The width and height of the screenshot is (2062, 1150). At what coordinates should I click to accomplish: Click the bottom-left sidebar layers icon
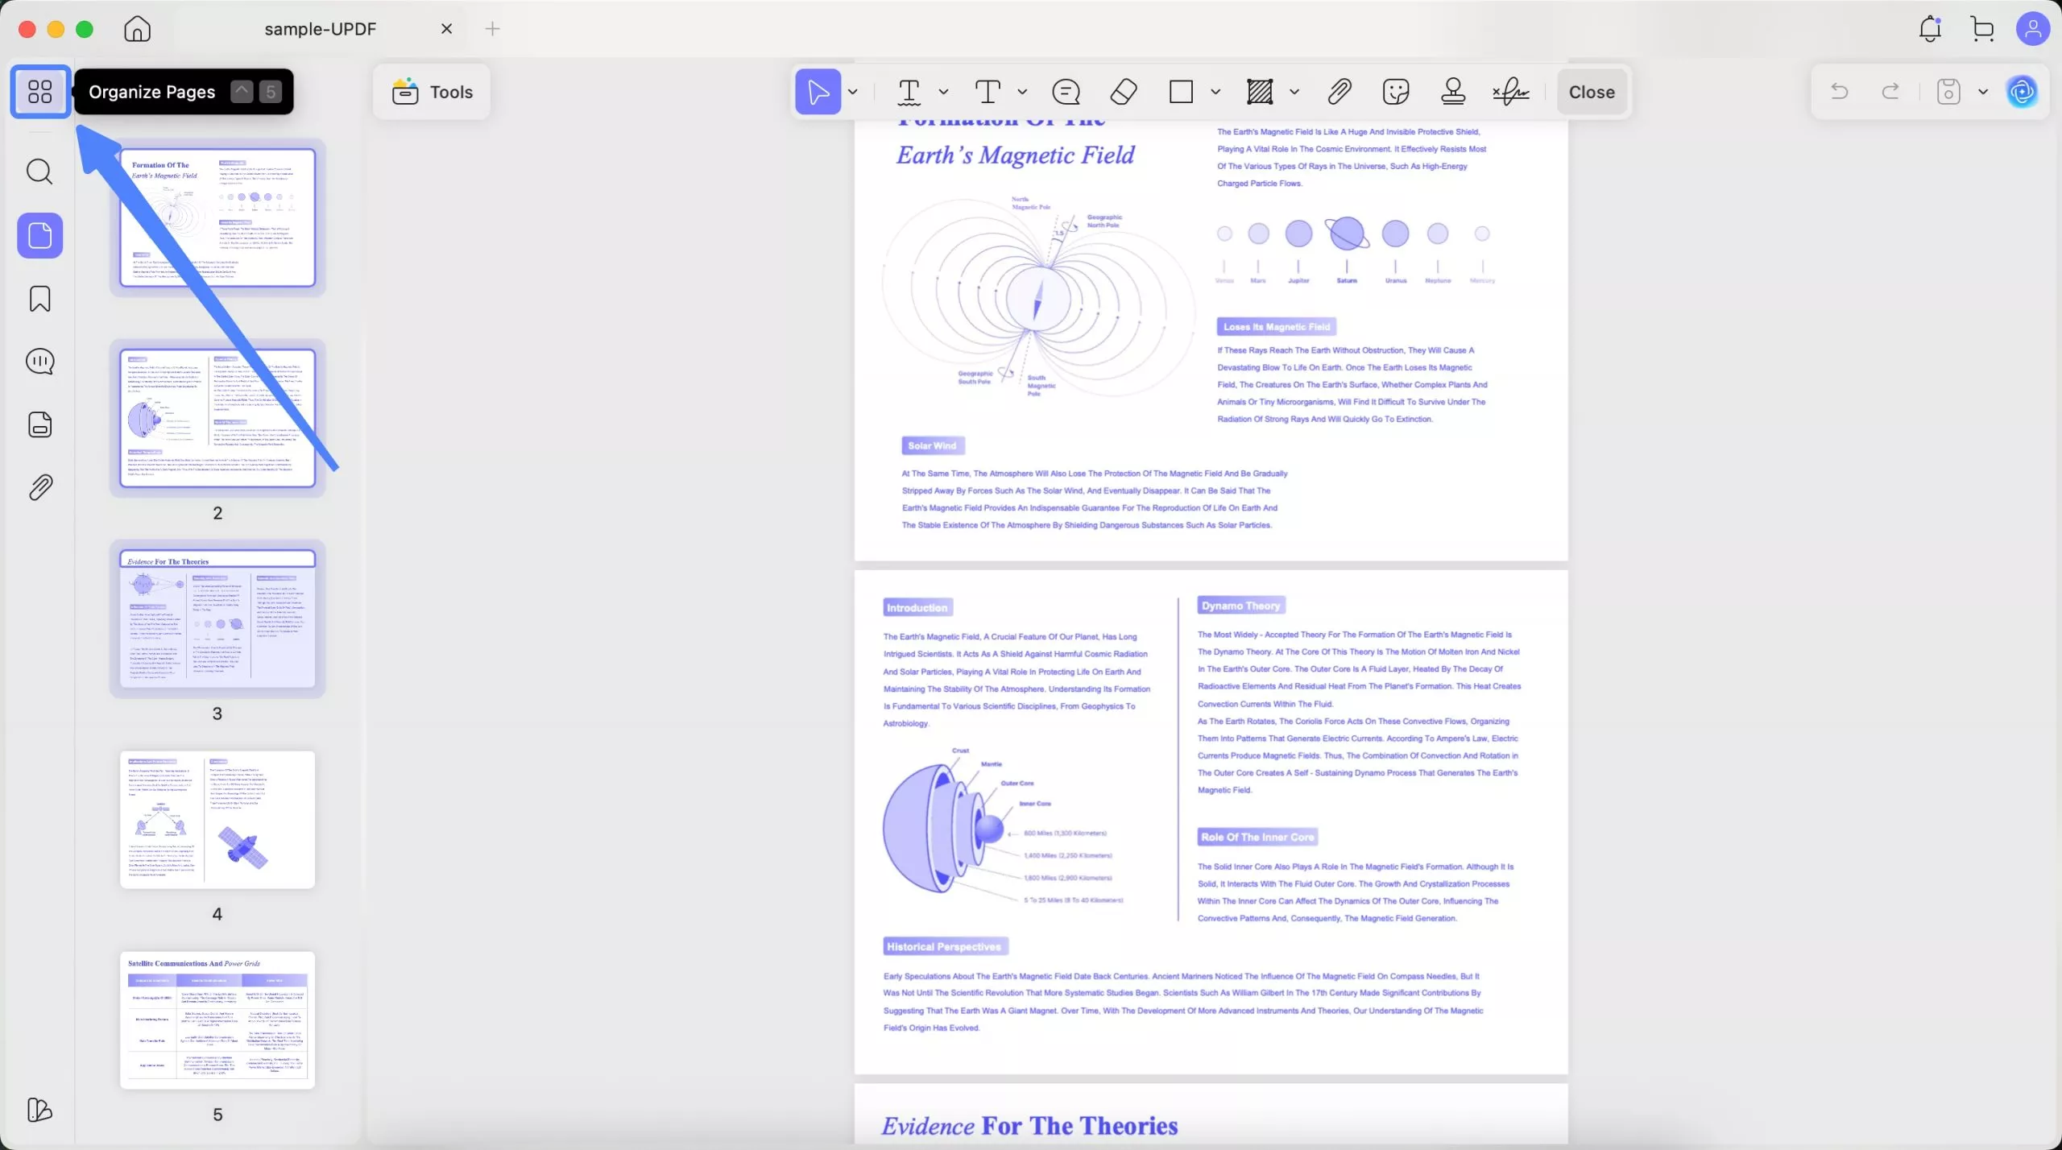[39, 1110]
